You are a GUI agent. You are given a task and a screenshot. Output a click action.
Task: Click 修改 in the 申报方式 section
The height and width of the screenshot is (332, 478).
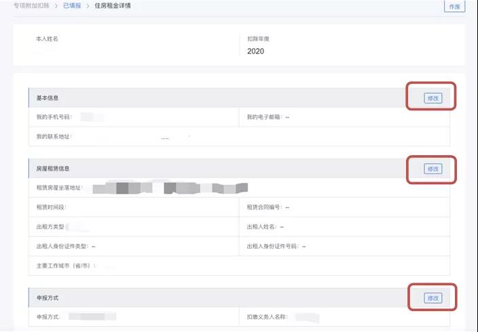coord(433,298)
